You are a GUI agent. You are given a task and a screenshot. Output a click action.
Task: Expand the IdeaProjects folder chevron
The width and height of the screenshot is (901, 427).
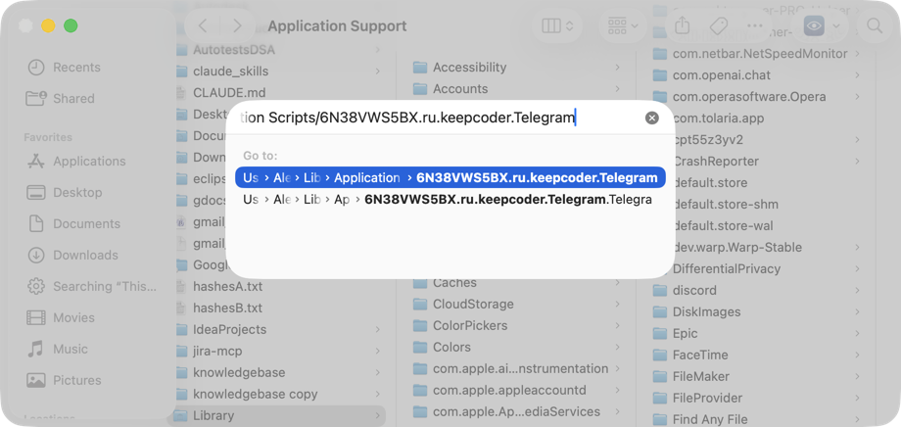click(x=377, y=329)
